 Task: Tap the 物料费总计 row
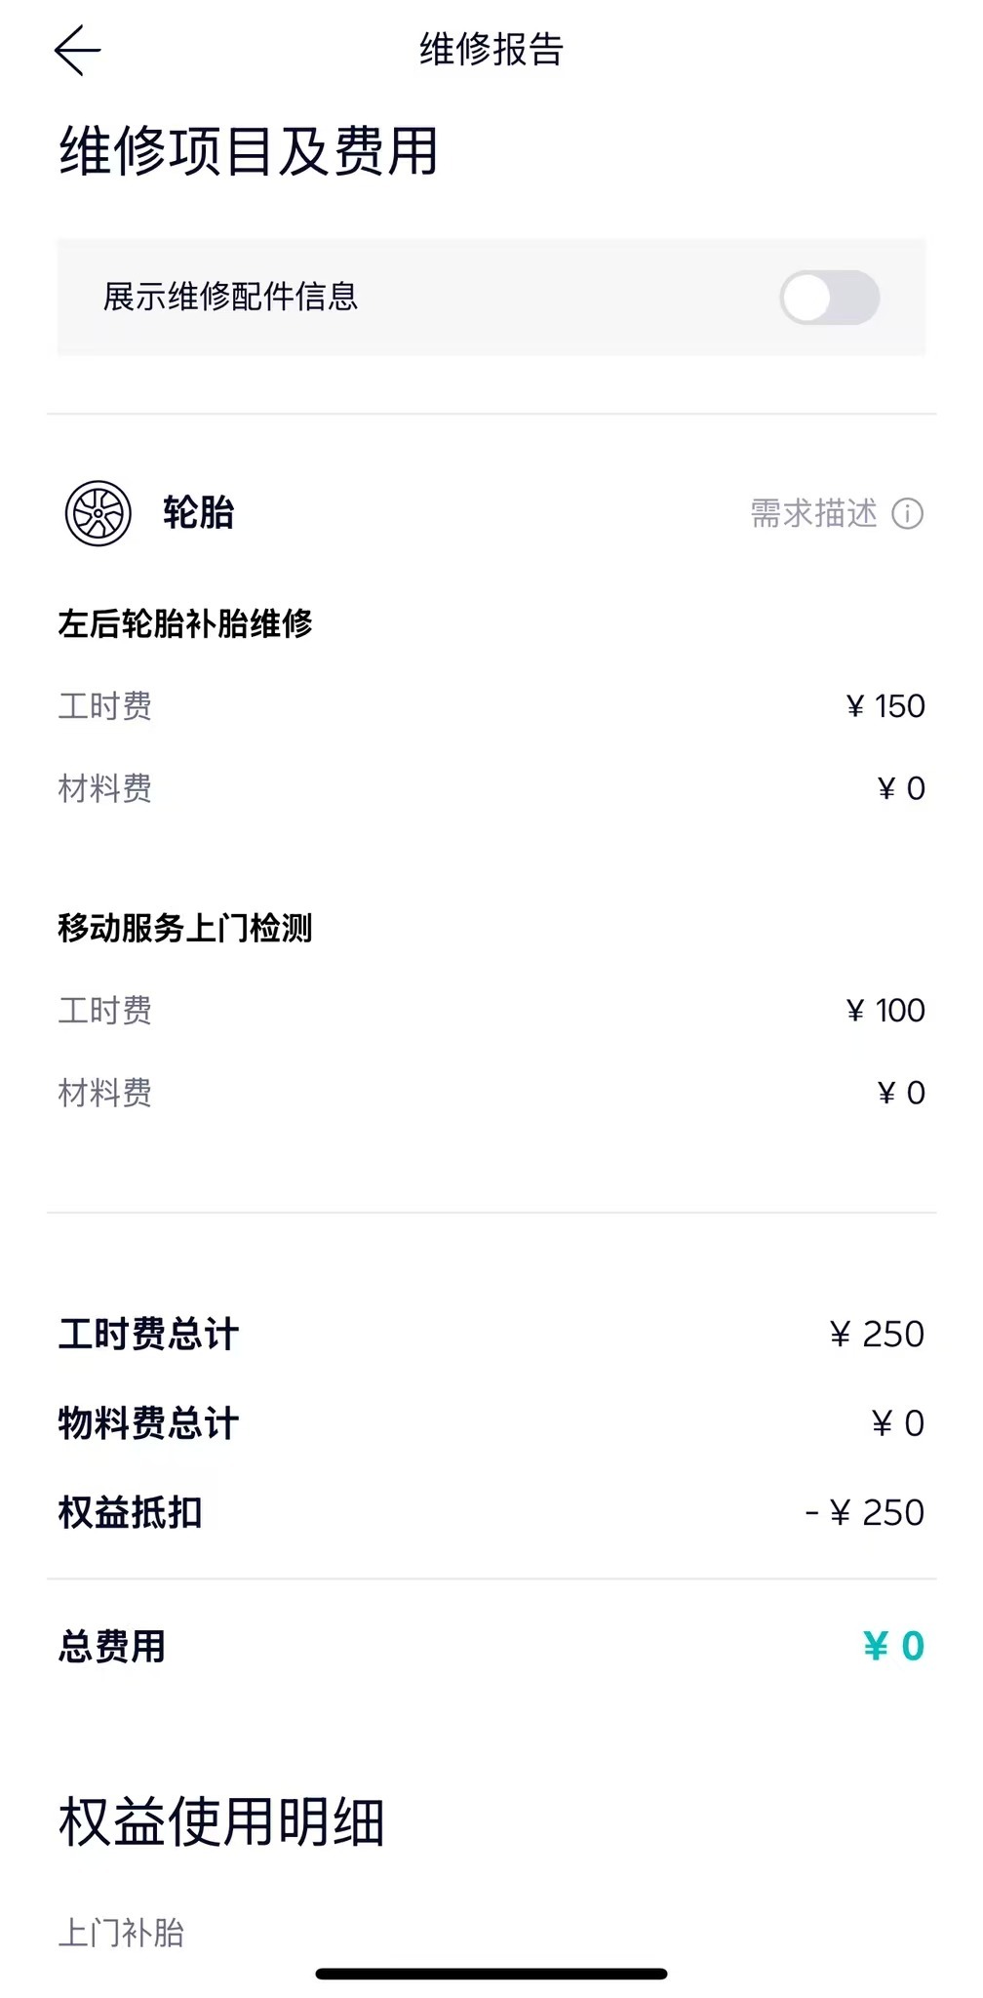491,1423
